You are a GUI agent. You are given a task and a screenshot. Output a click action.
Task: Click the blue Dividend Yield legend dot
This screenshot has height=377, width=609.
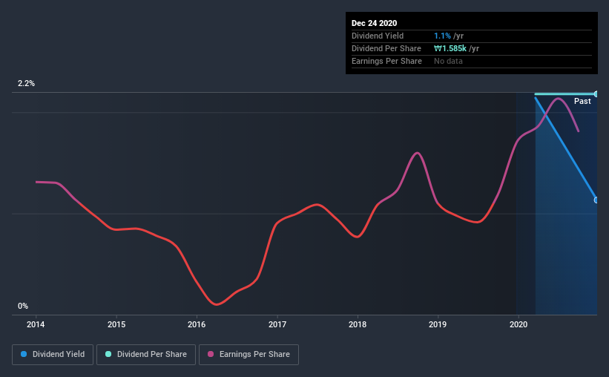pos(24,354)
